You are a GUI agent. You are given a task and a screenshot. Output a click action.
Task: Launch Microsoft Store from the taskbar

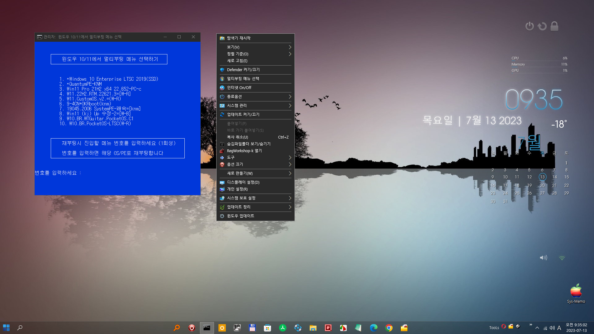[x=268, y=328]
